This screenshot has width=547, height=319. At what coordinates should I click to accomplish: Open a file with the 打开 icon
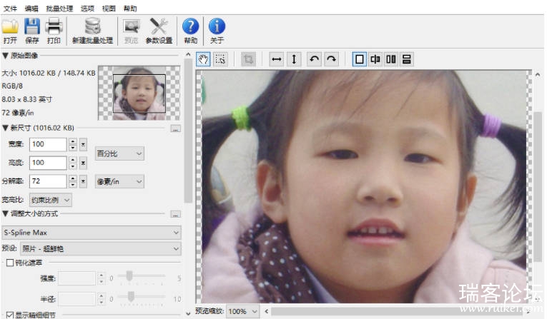pyautogui.click(x=10, y=31)
